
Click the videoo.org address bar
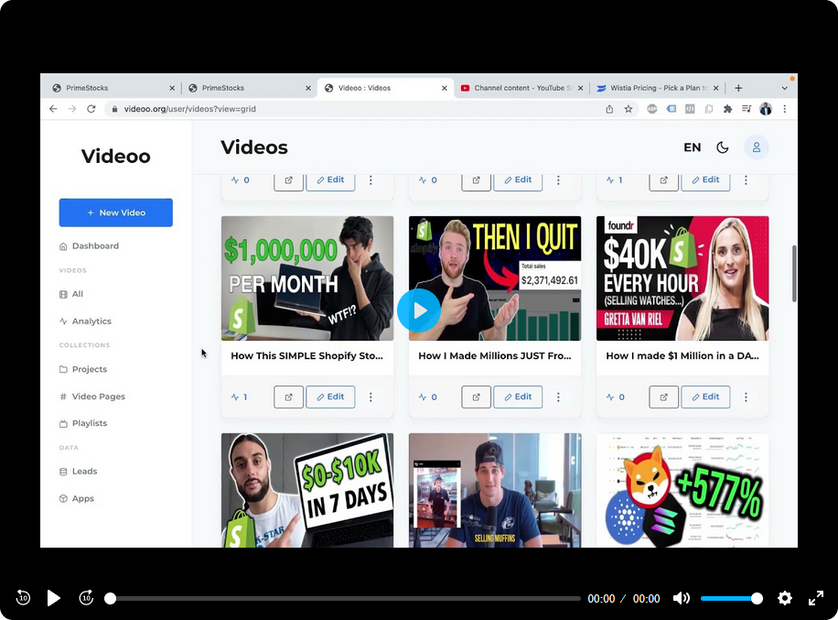pyautogui.click(x=353, y=109)
